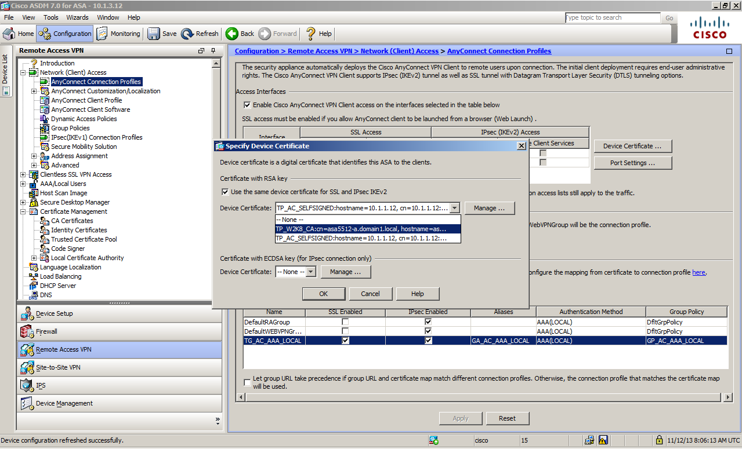Click Manage next to RSA certificate
Screen dimensions: 742x449
click(x=490, y=208)
